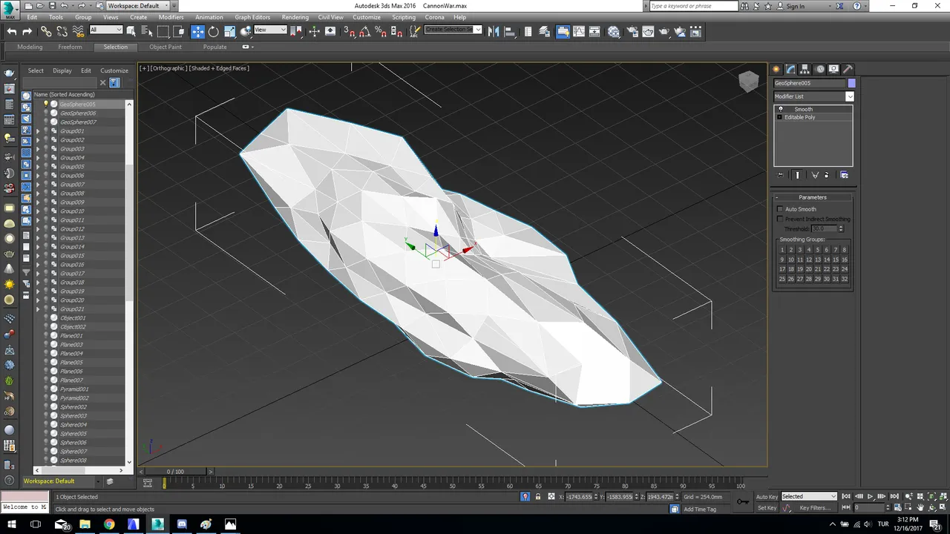The image size is (950, 534).
Task: Open the Material Editor icon
Action: pyautogui.click(x=614, y=31)
